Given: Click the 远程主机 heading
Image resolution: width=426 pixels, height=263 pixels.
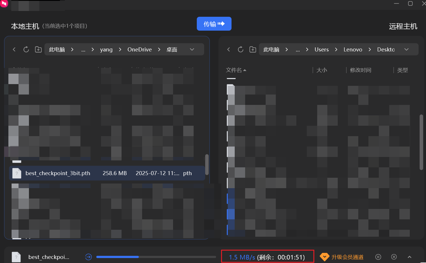Looking at the screenshot, I should pos(403,26).
